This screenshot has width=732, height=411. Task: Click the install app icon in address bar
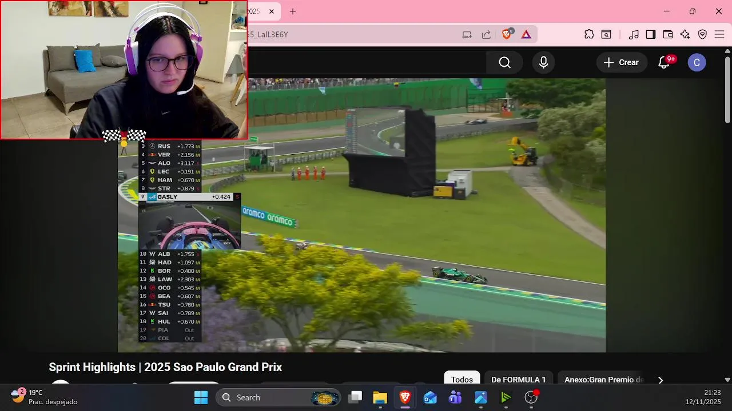tap(467, 34)
